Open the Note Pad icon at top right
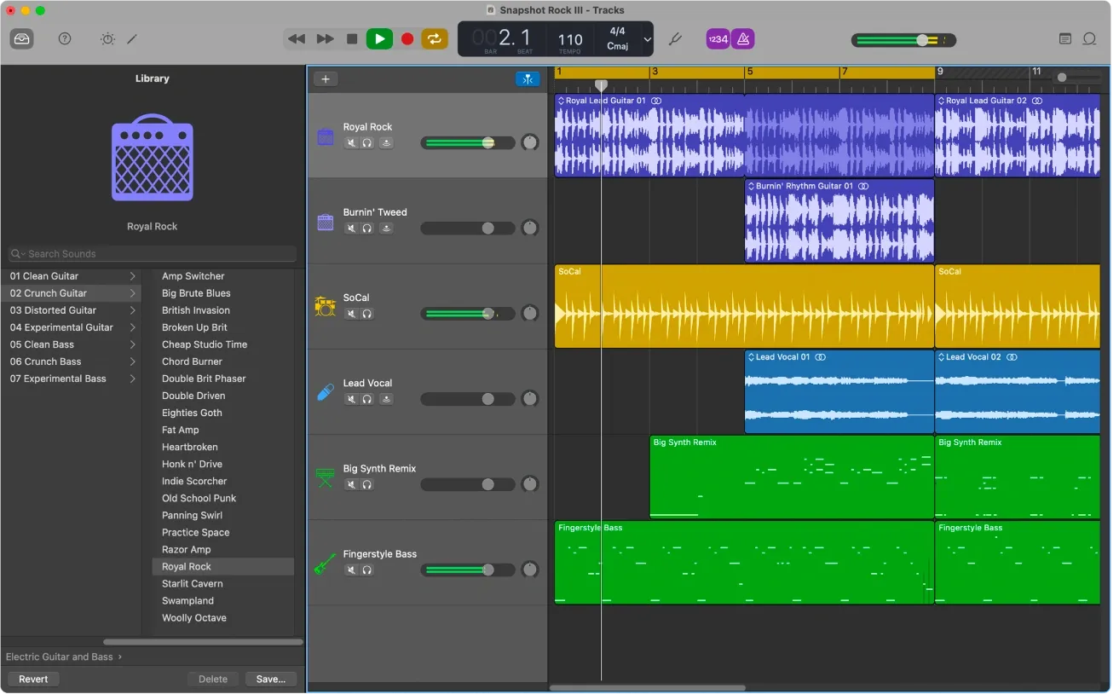The width and height of the screenshot is (1113, 694). click(x=1064, y=38)
